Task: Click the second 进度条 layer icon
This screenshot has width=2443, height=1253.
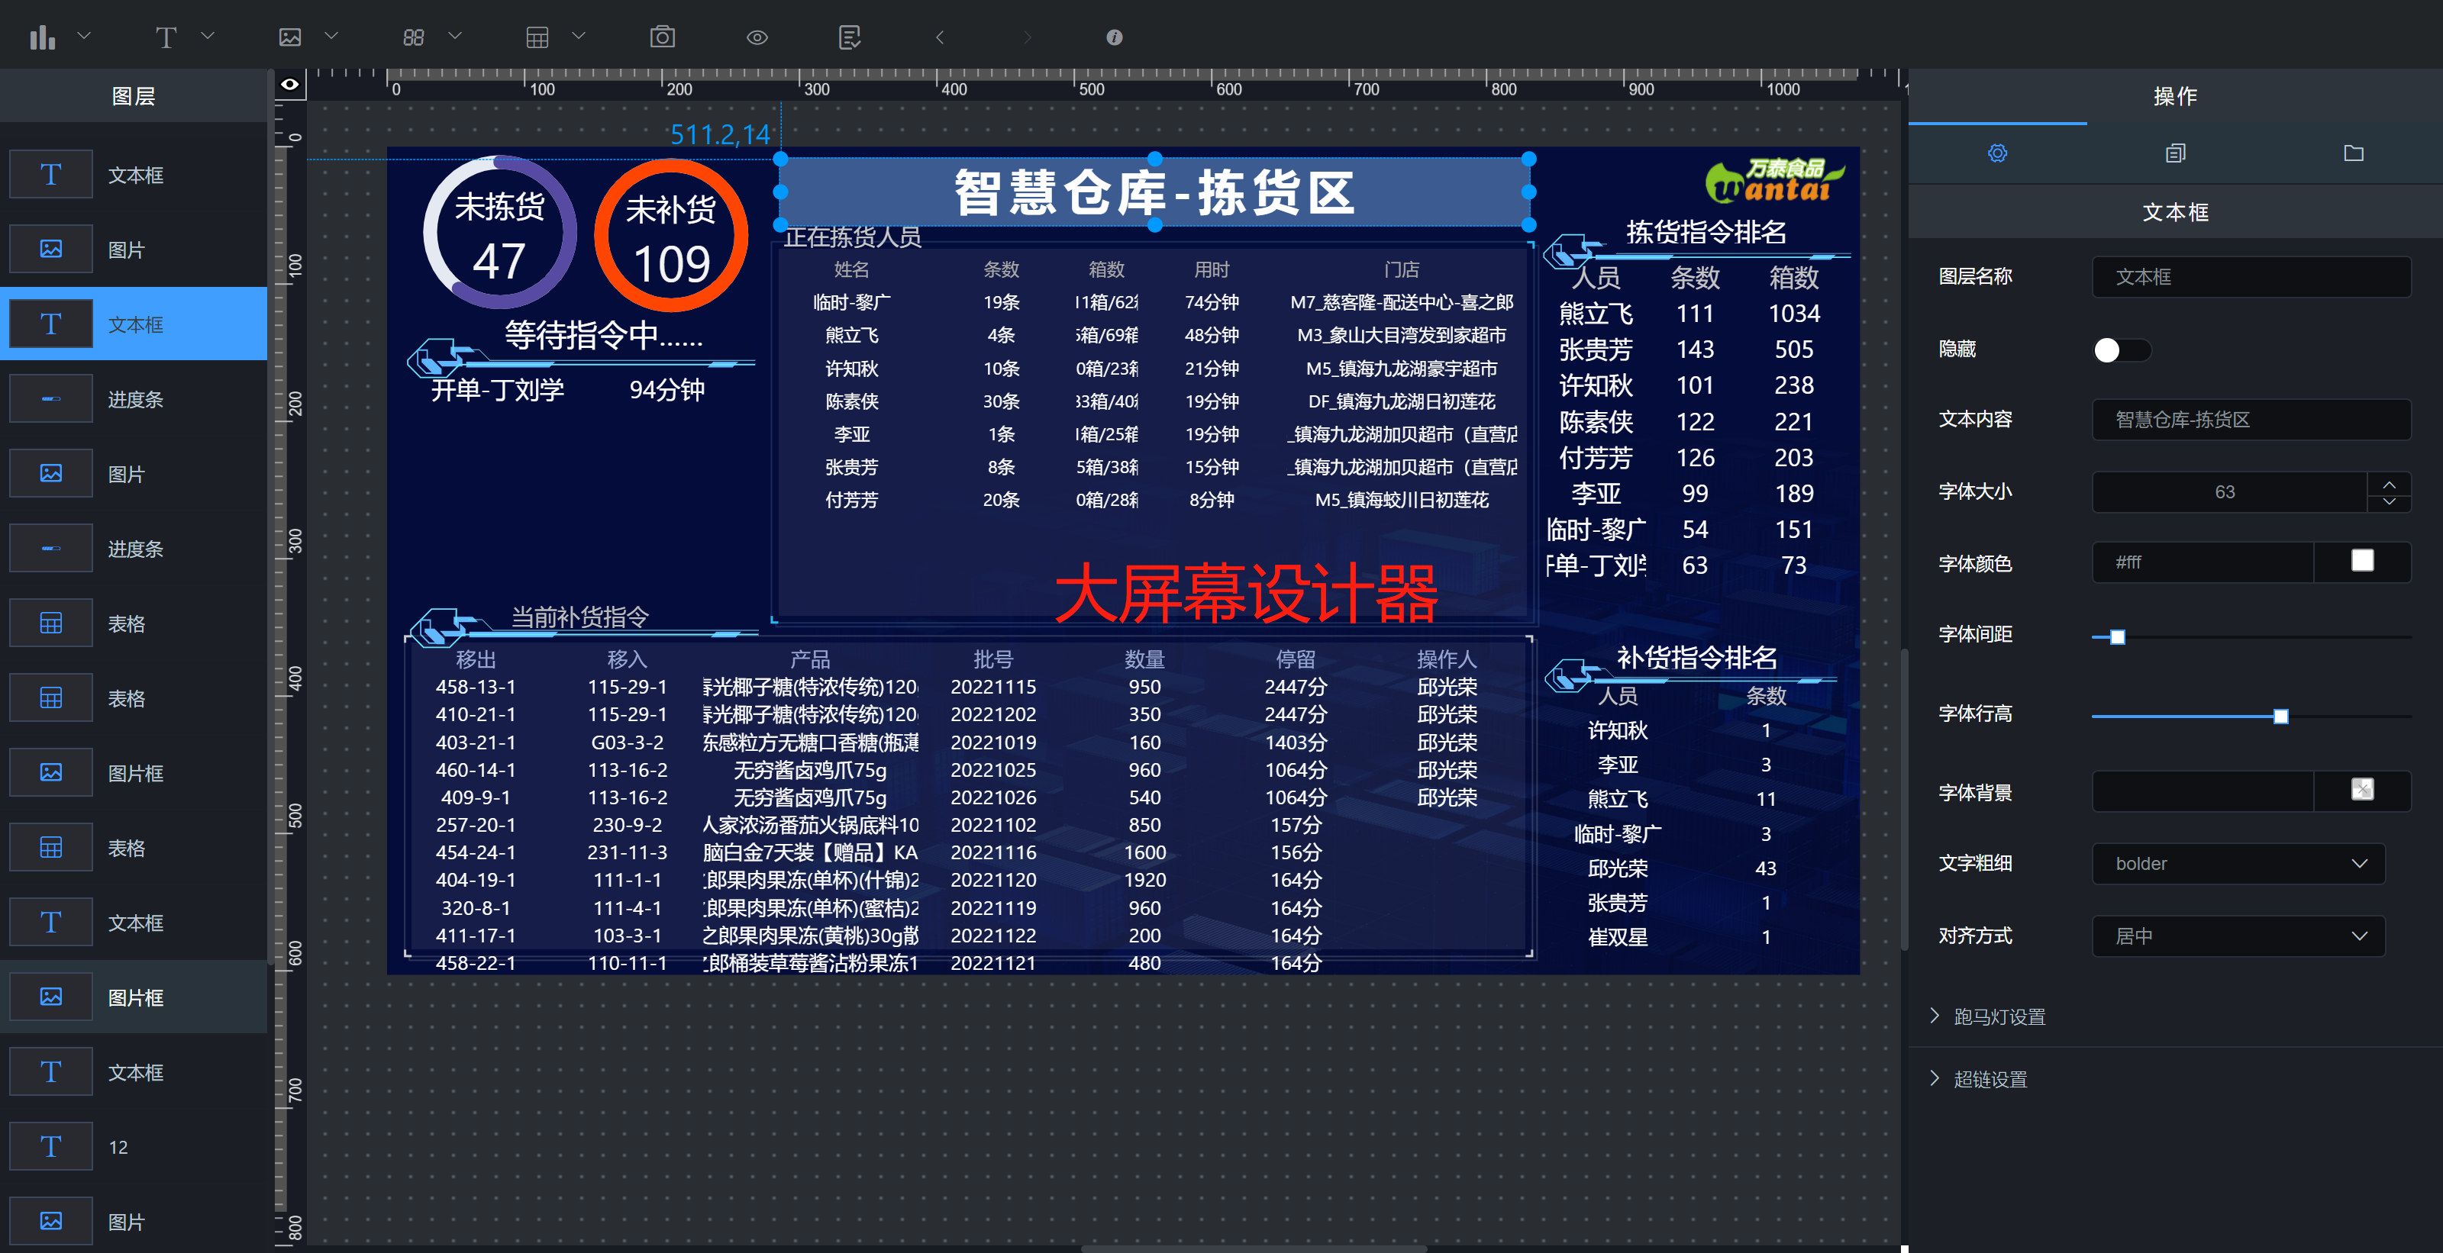Action: coord(51,549)
